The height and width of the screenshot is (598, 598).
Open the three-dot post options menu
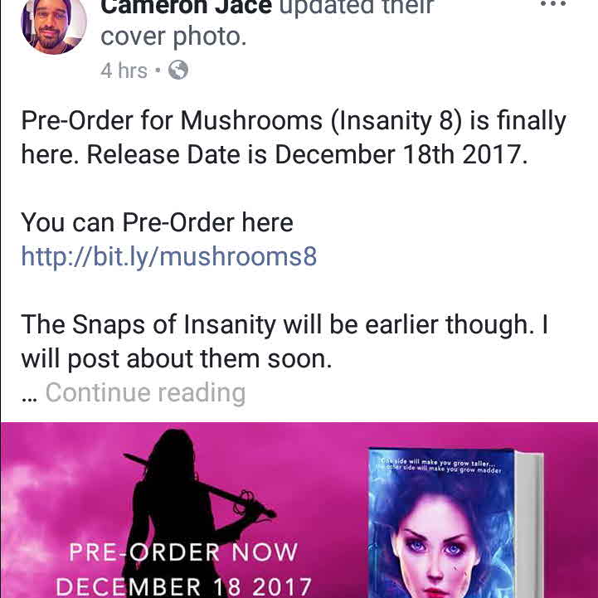[x=553, y=5]
